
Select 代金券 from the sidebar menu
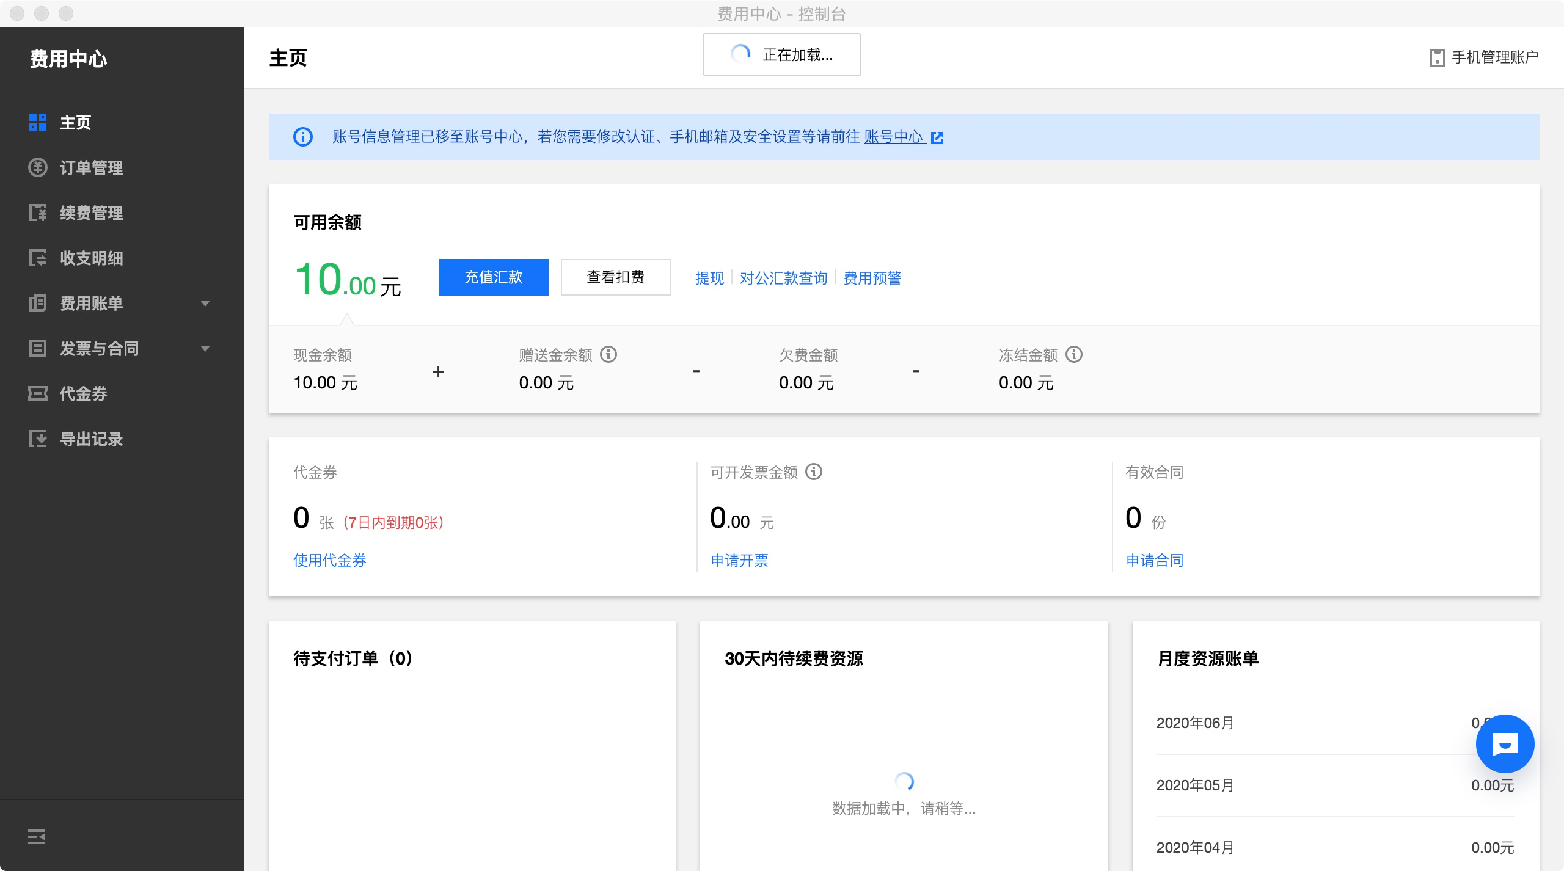tap(84, 393)
